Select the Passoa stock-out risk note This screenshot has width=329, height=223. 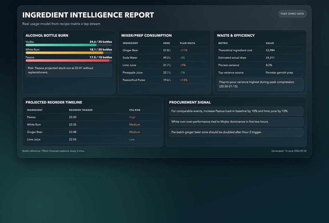pyautogui.click(x=69, y=70)
